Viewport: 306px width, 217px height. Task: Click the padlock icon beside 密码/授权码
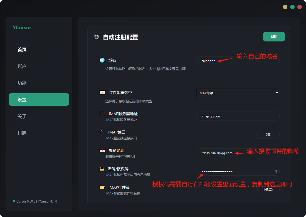[102, 169]
